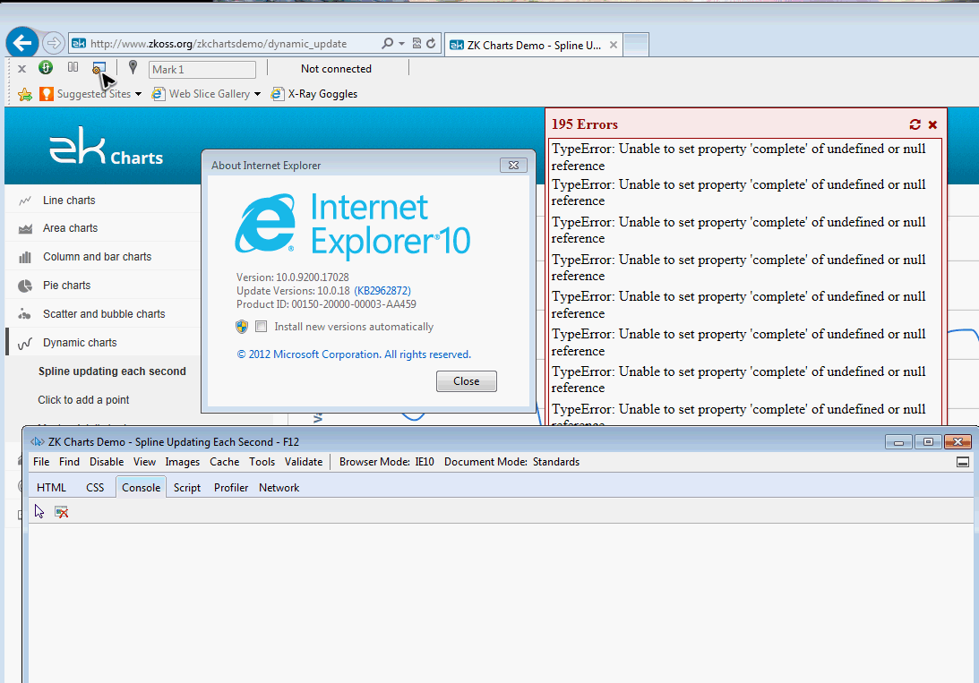Select Scatter and bubble charts category
This screenshot has height=683, width=979.
pyautogui.click(x=104, y=313)
